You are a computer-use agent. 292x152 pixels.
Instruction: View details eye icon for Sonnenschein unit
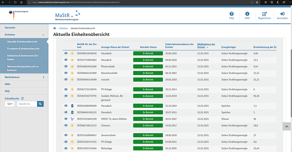point(66,135)
